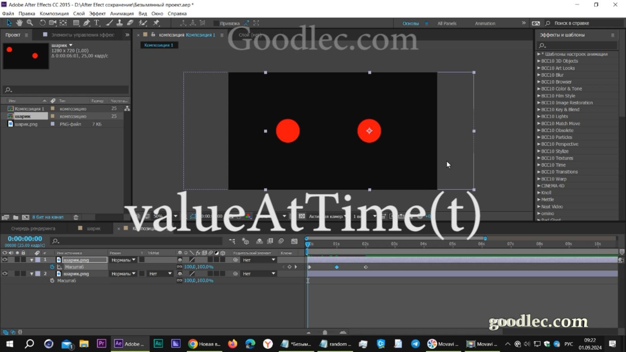The height and width of the screenshot is (352, 626).
Task: Toggle Масштаб stopwatch on layer 2
Action: coord(52,280)
